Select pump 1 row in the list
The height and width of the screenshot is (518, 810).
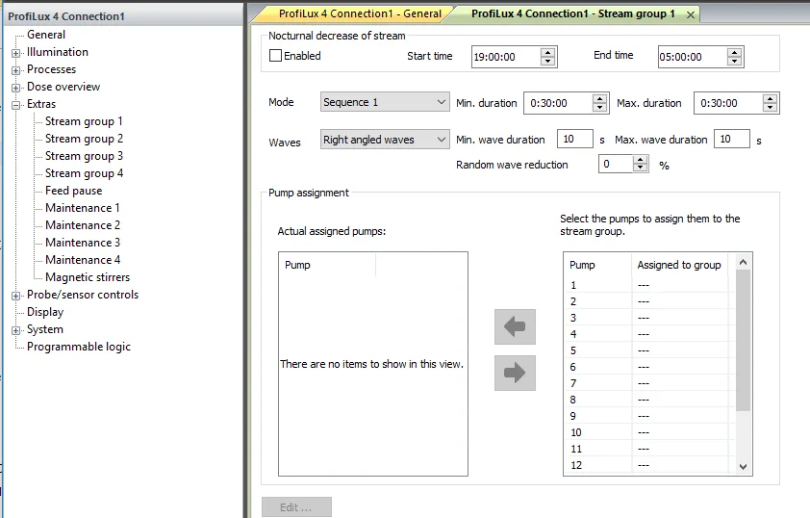(649, 285)
